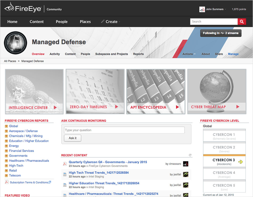Image resolution: width=253 pixels, height=197 pixels.
Task: Click document icon of Higher Education Threat Trends
Action: point(65,185)
